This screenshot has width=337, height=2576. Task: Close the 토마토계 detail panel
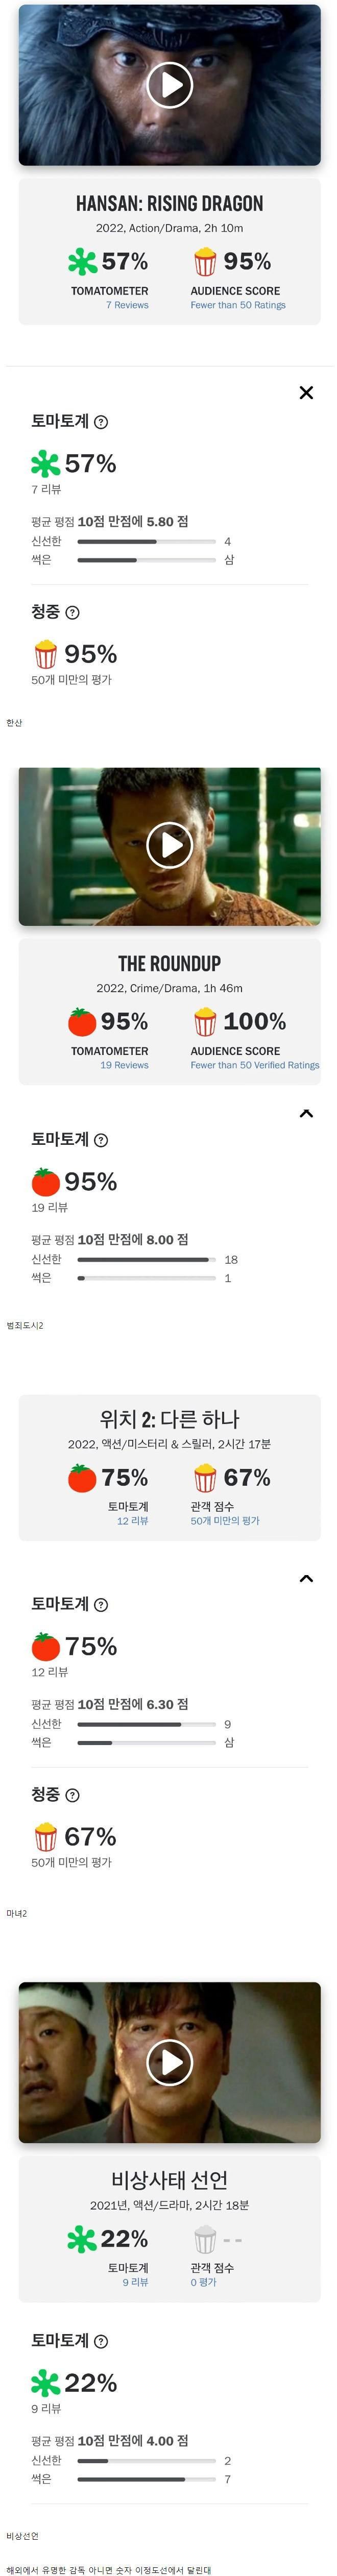click(307, 393)
